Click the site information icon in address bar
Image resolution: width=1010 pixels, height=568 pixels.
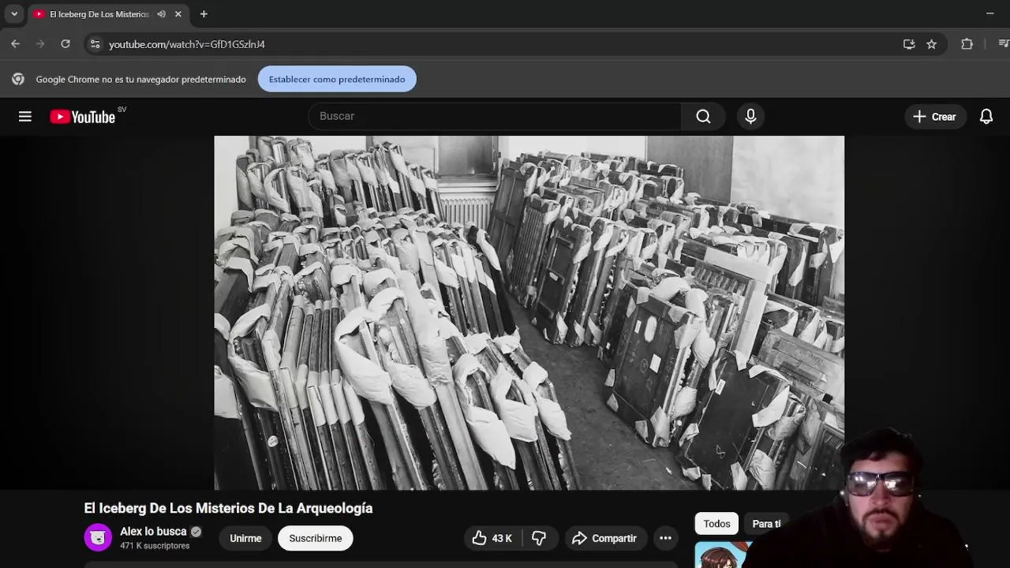point(95,44)
